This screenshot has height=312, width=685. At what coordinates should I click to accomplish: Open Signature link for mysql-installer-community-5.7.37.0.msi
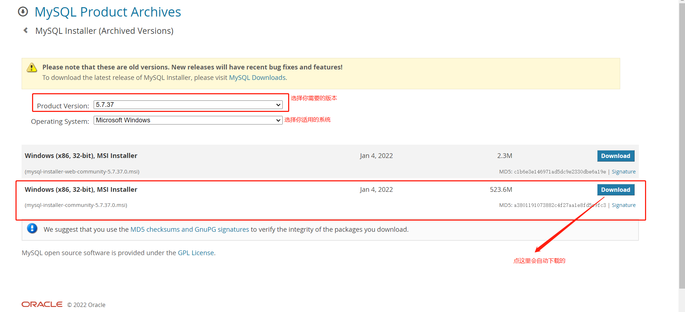click(x=623, y=205)
